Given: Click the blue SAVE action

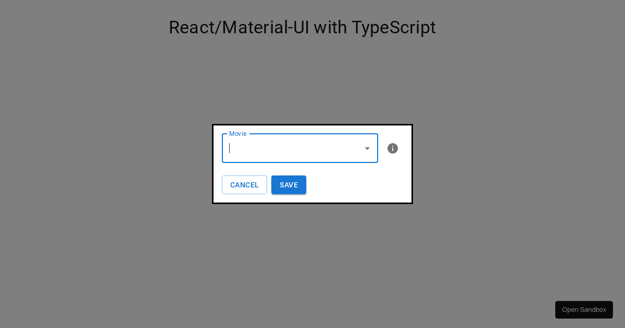Looking at the screenshot, I should click(289, 185).
